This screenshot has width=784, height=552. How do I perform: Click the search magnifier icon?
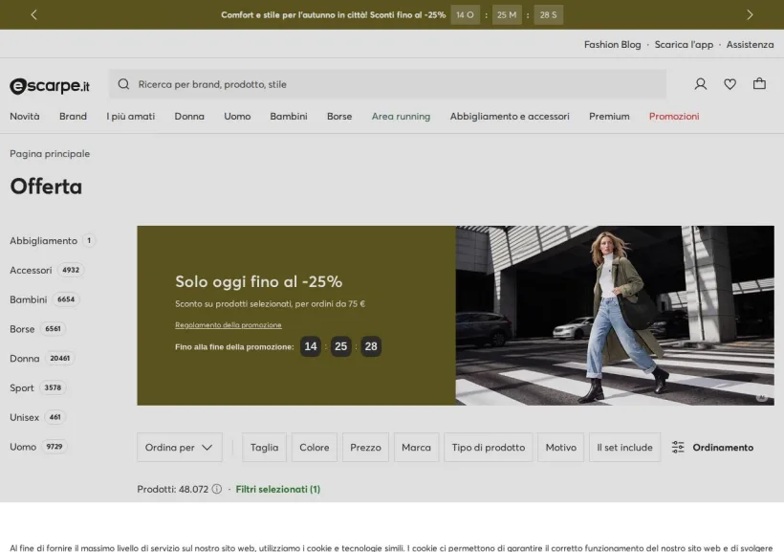(123, 84)
